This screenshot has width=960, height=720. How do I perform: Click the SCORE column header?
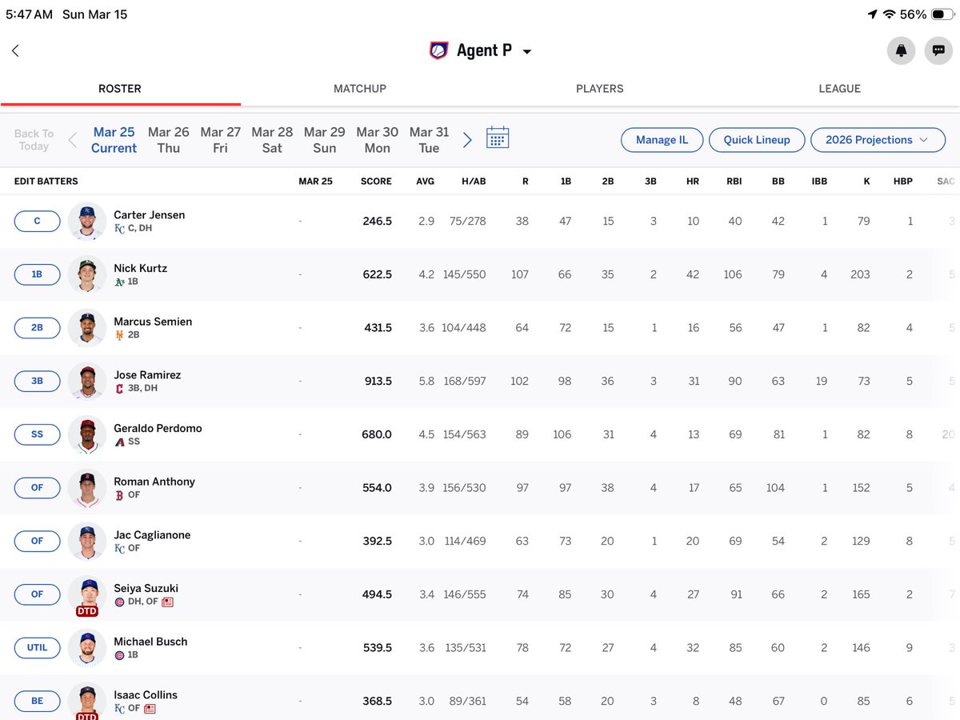(376, 182)
